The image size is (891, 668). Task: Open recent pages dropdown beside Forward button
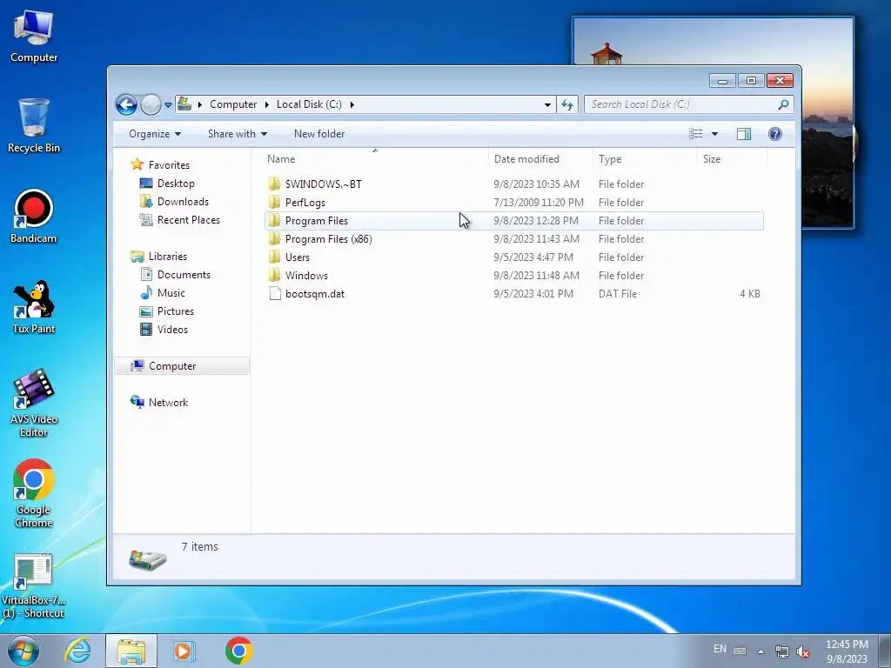click(168, 104)
